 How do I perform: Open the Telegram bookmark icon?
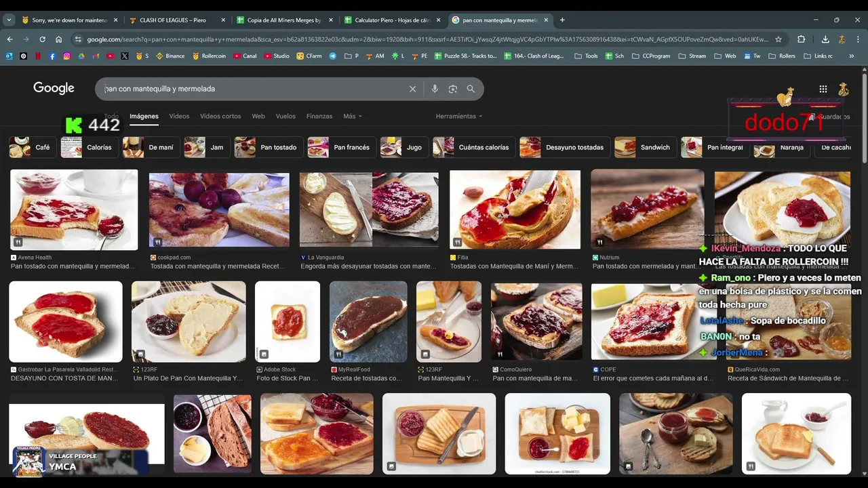(x=333, y=56)
